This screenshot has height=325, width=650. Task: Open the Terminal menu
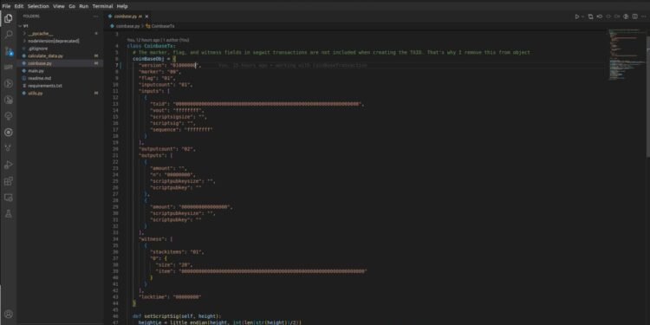point(102,6)
